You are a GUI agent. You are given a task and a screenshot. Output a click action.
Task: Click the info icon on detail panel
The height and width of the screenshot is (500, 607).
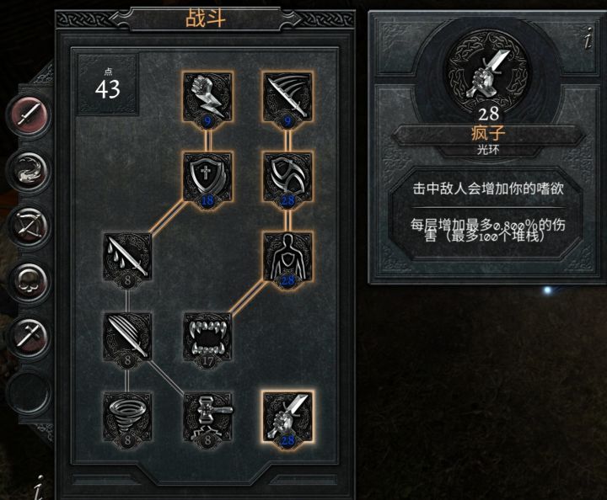coord(588,39)
